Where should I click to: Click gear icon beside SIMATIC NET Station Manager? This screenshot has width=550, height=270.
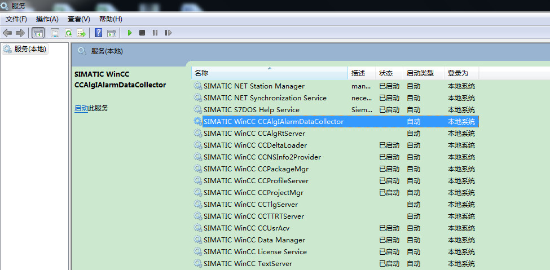tap(198, 86)
